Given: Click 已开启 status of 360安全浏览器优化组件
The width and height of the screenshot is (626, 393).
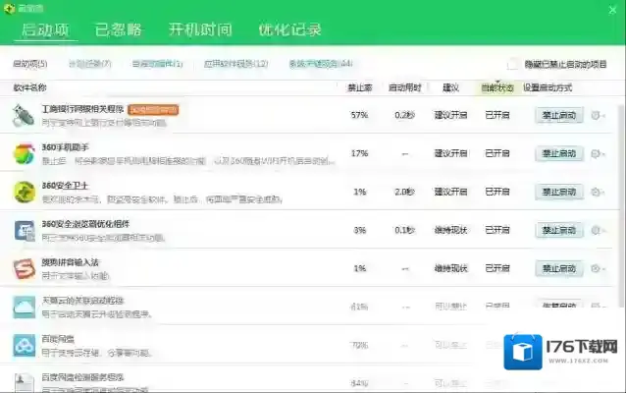Looking at the screenshot, I should (497, 230).
